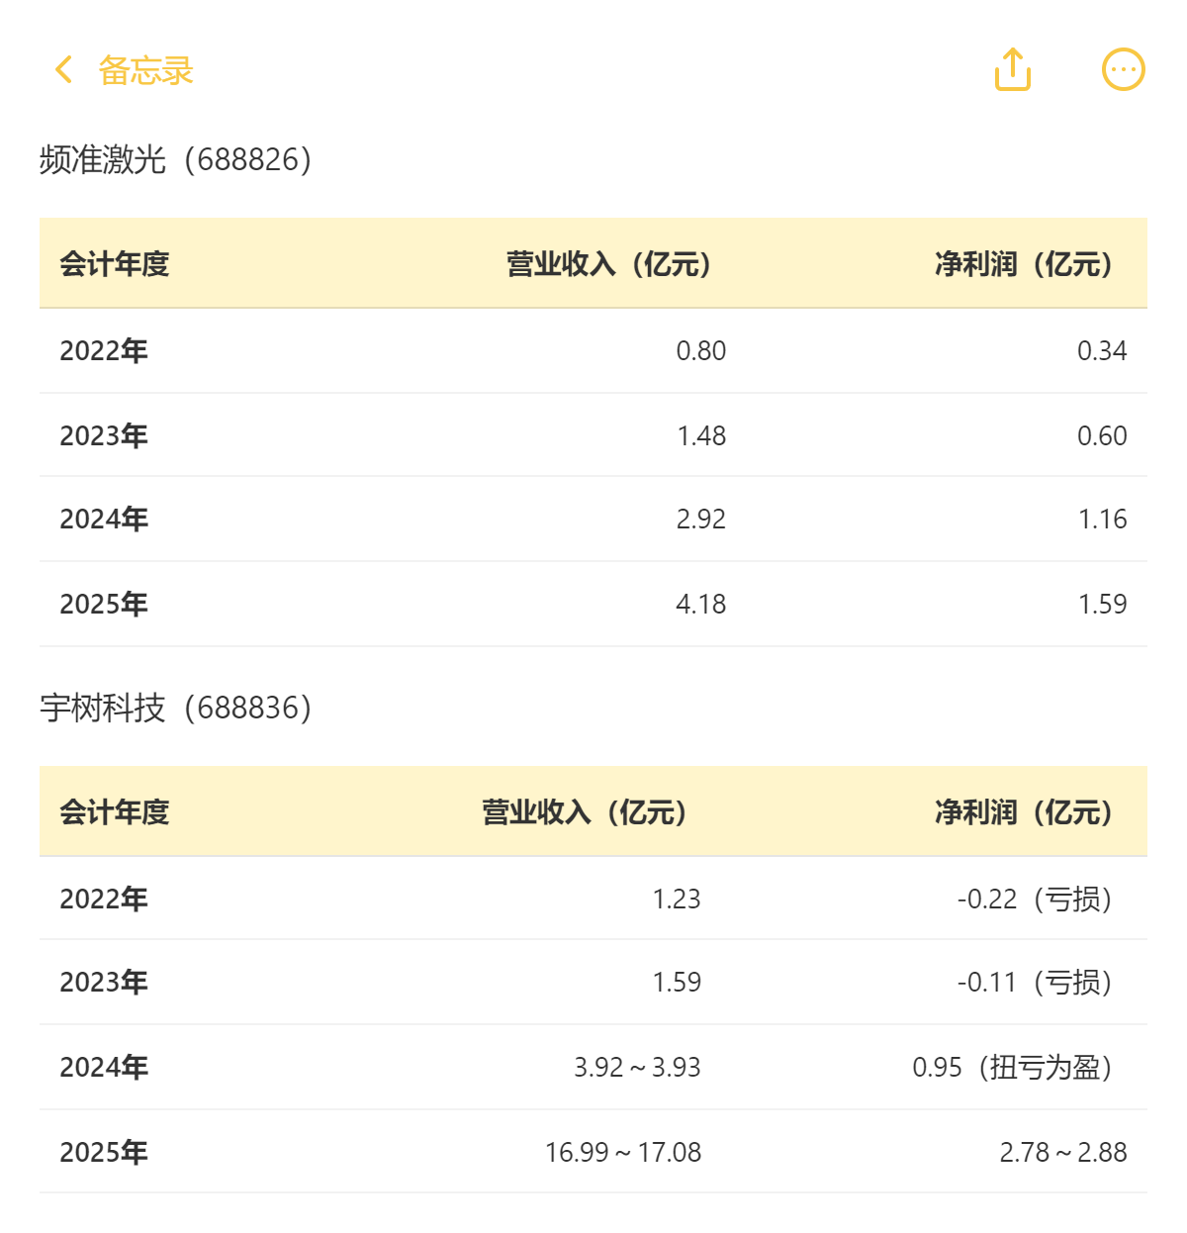This screenshot has width=1187, height=1233.
Task: Select revenue range 3.92～3.93
Action: pyautogui.click(x=637, y=1067)
